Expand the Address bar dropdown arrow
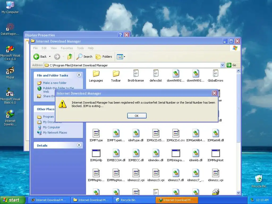 tap(222, 65)
